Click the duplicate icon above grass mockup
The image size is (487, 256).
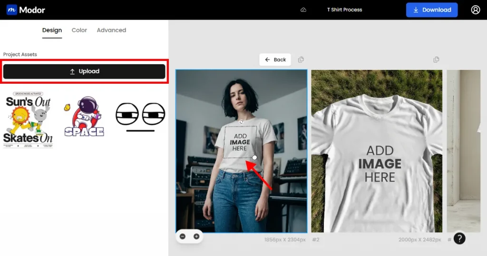(x=437, y=59)
